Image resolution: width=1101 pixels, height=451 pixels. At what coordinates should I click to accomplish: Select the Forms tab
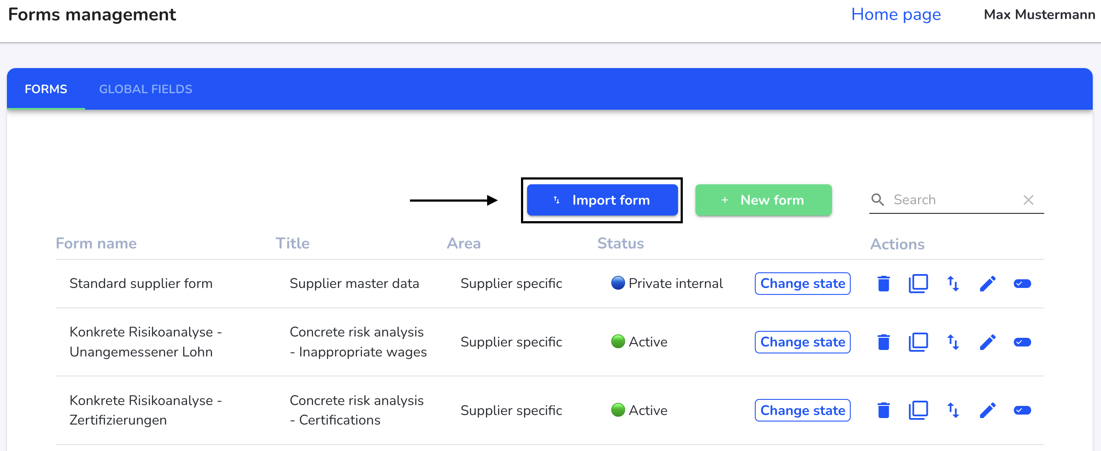tap(46, 89)
